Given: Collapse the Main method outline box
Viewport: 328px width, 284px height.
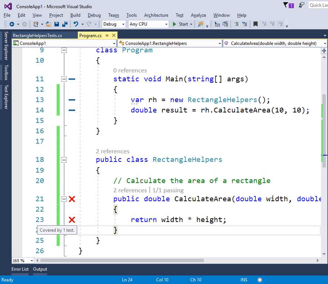Looking at the screenshot, I should pos(64,79).
